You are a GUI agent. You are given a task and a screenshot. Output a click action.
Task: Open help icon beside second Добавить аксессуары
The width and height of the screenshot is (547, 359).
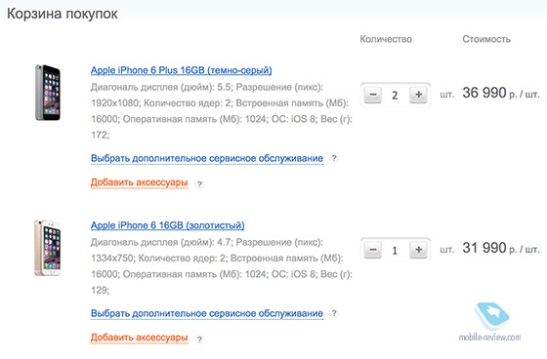coord(199,339)
